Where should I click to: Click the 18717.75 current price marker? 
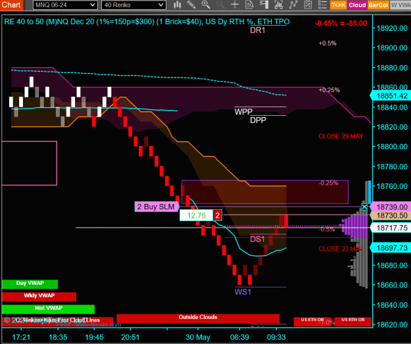pos(391,228)
